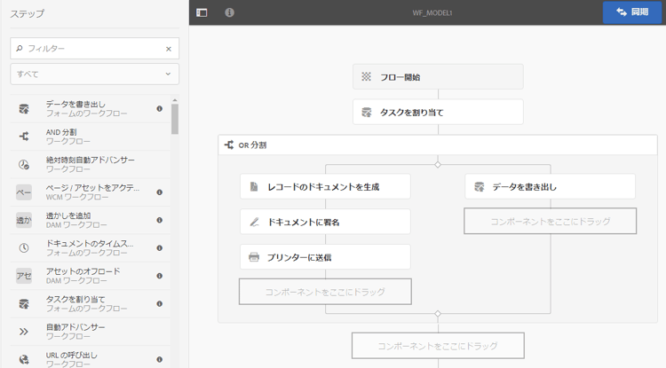
Task: Select 絶対時刻自動アドバンサー clock icon
Action: (24, 165)
